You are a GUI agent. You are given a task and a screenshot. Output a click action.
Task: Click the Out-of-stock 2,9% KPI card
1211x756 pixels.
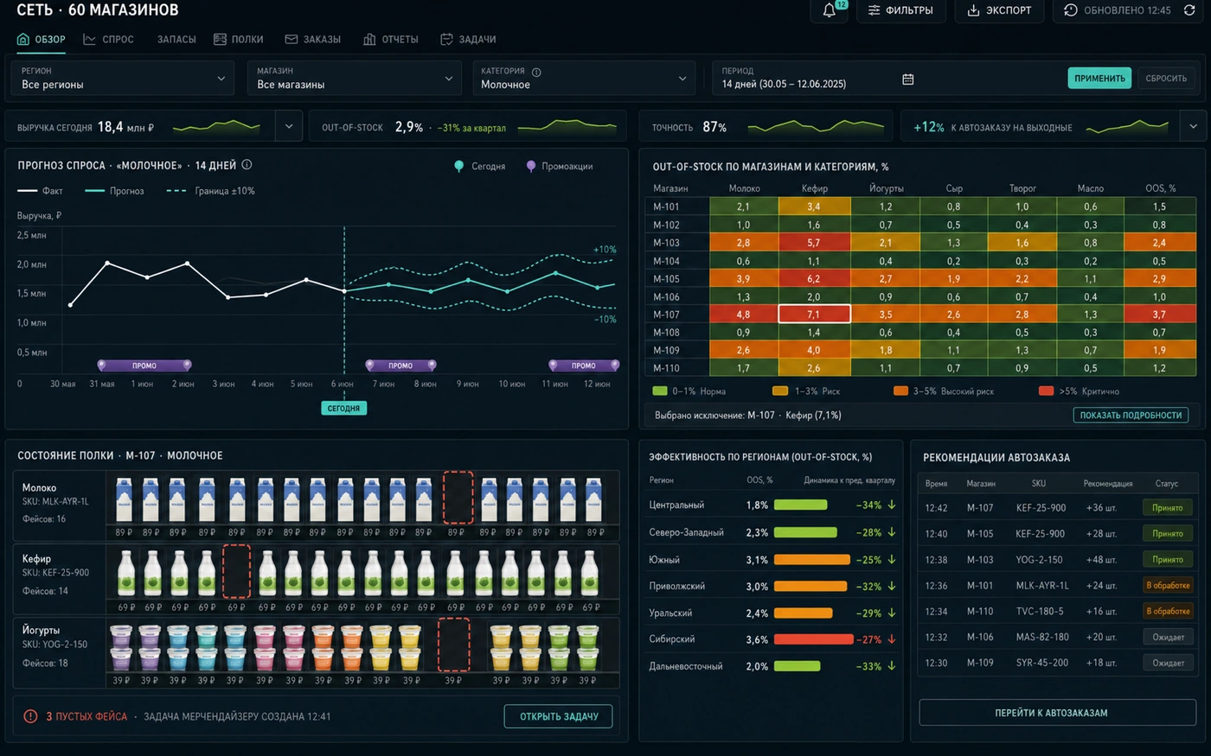[x=467, y=127]
